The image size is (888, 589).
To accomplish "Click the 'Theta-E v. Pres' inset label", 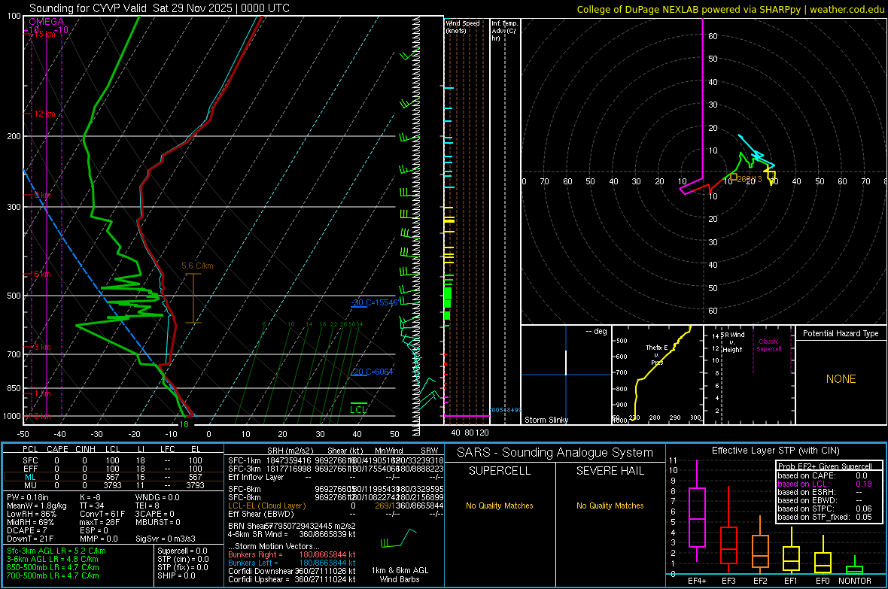I will (x=657, y=355).
